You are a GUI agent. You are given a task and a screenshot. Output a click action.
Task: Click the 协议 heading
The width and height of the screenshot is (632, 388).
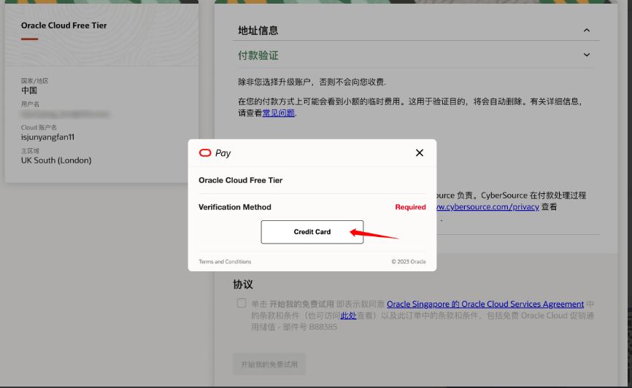click(242, 284)
